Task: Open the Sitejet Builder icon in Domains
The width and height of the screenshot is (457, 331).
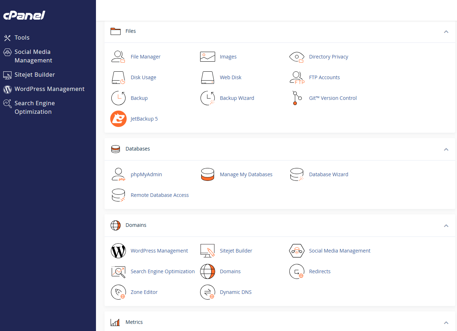Action: click(207, 251)
